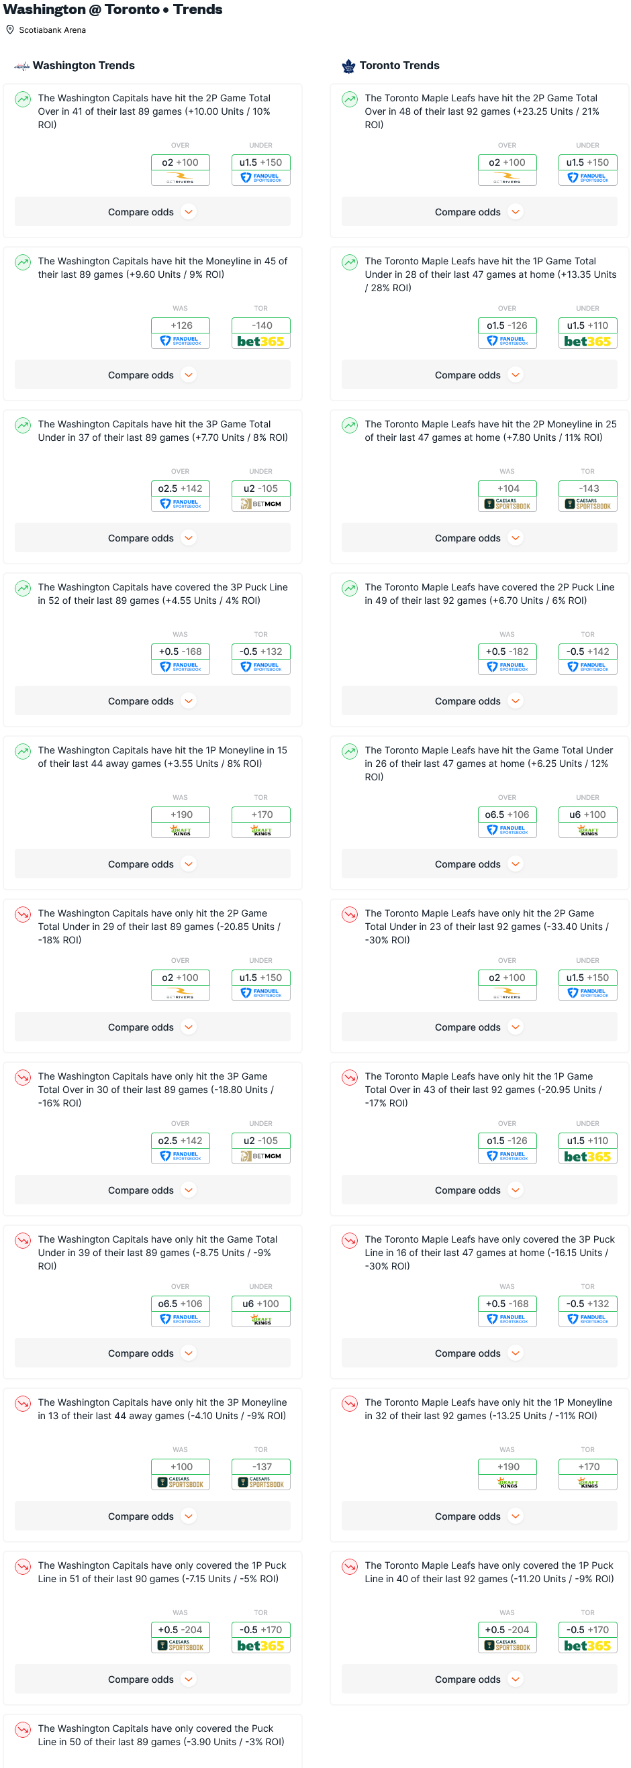
Task: Click the Scotiabank Arena location pin icon
Action: (x=9, y=30)
